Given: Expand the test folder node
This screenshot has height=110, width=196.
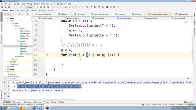Looking at the screenshot, I should [10, 59].
